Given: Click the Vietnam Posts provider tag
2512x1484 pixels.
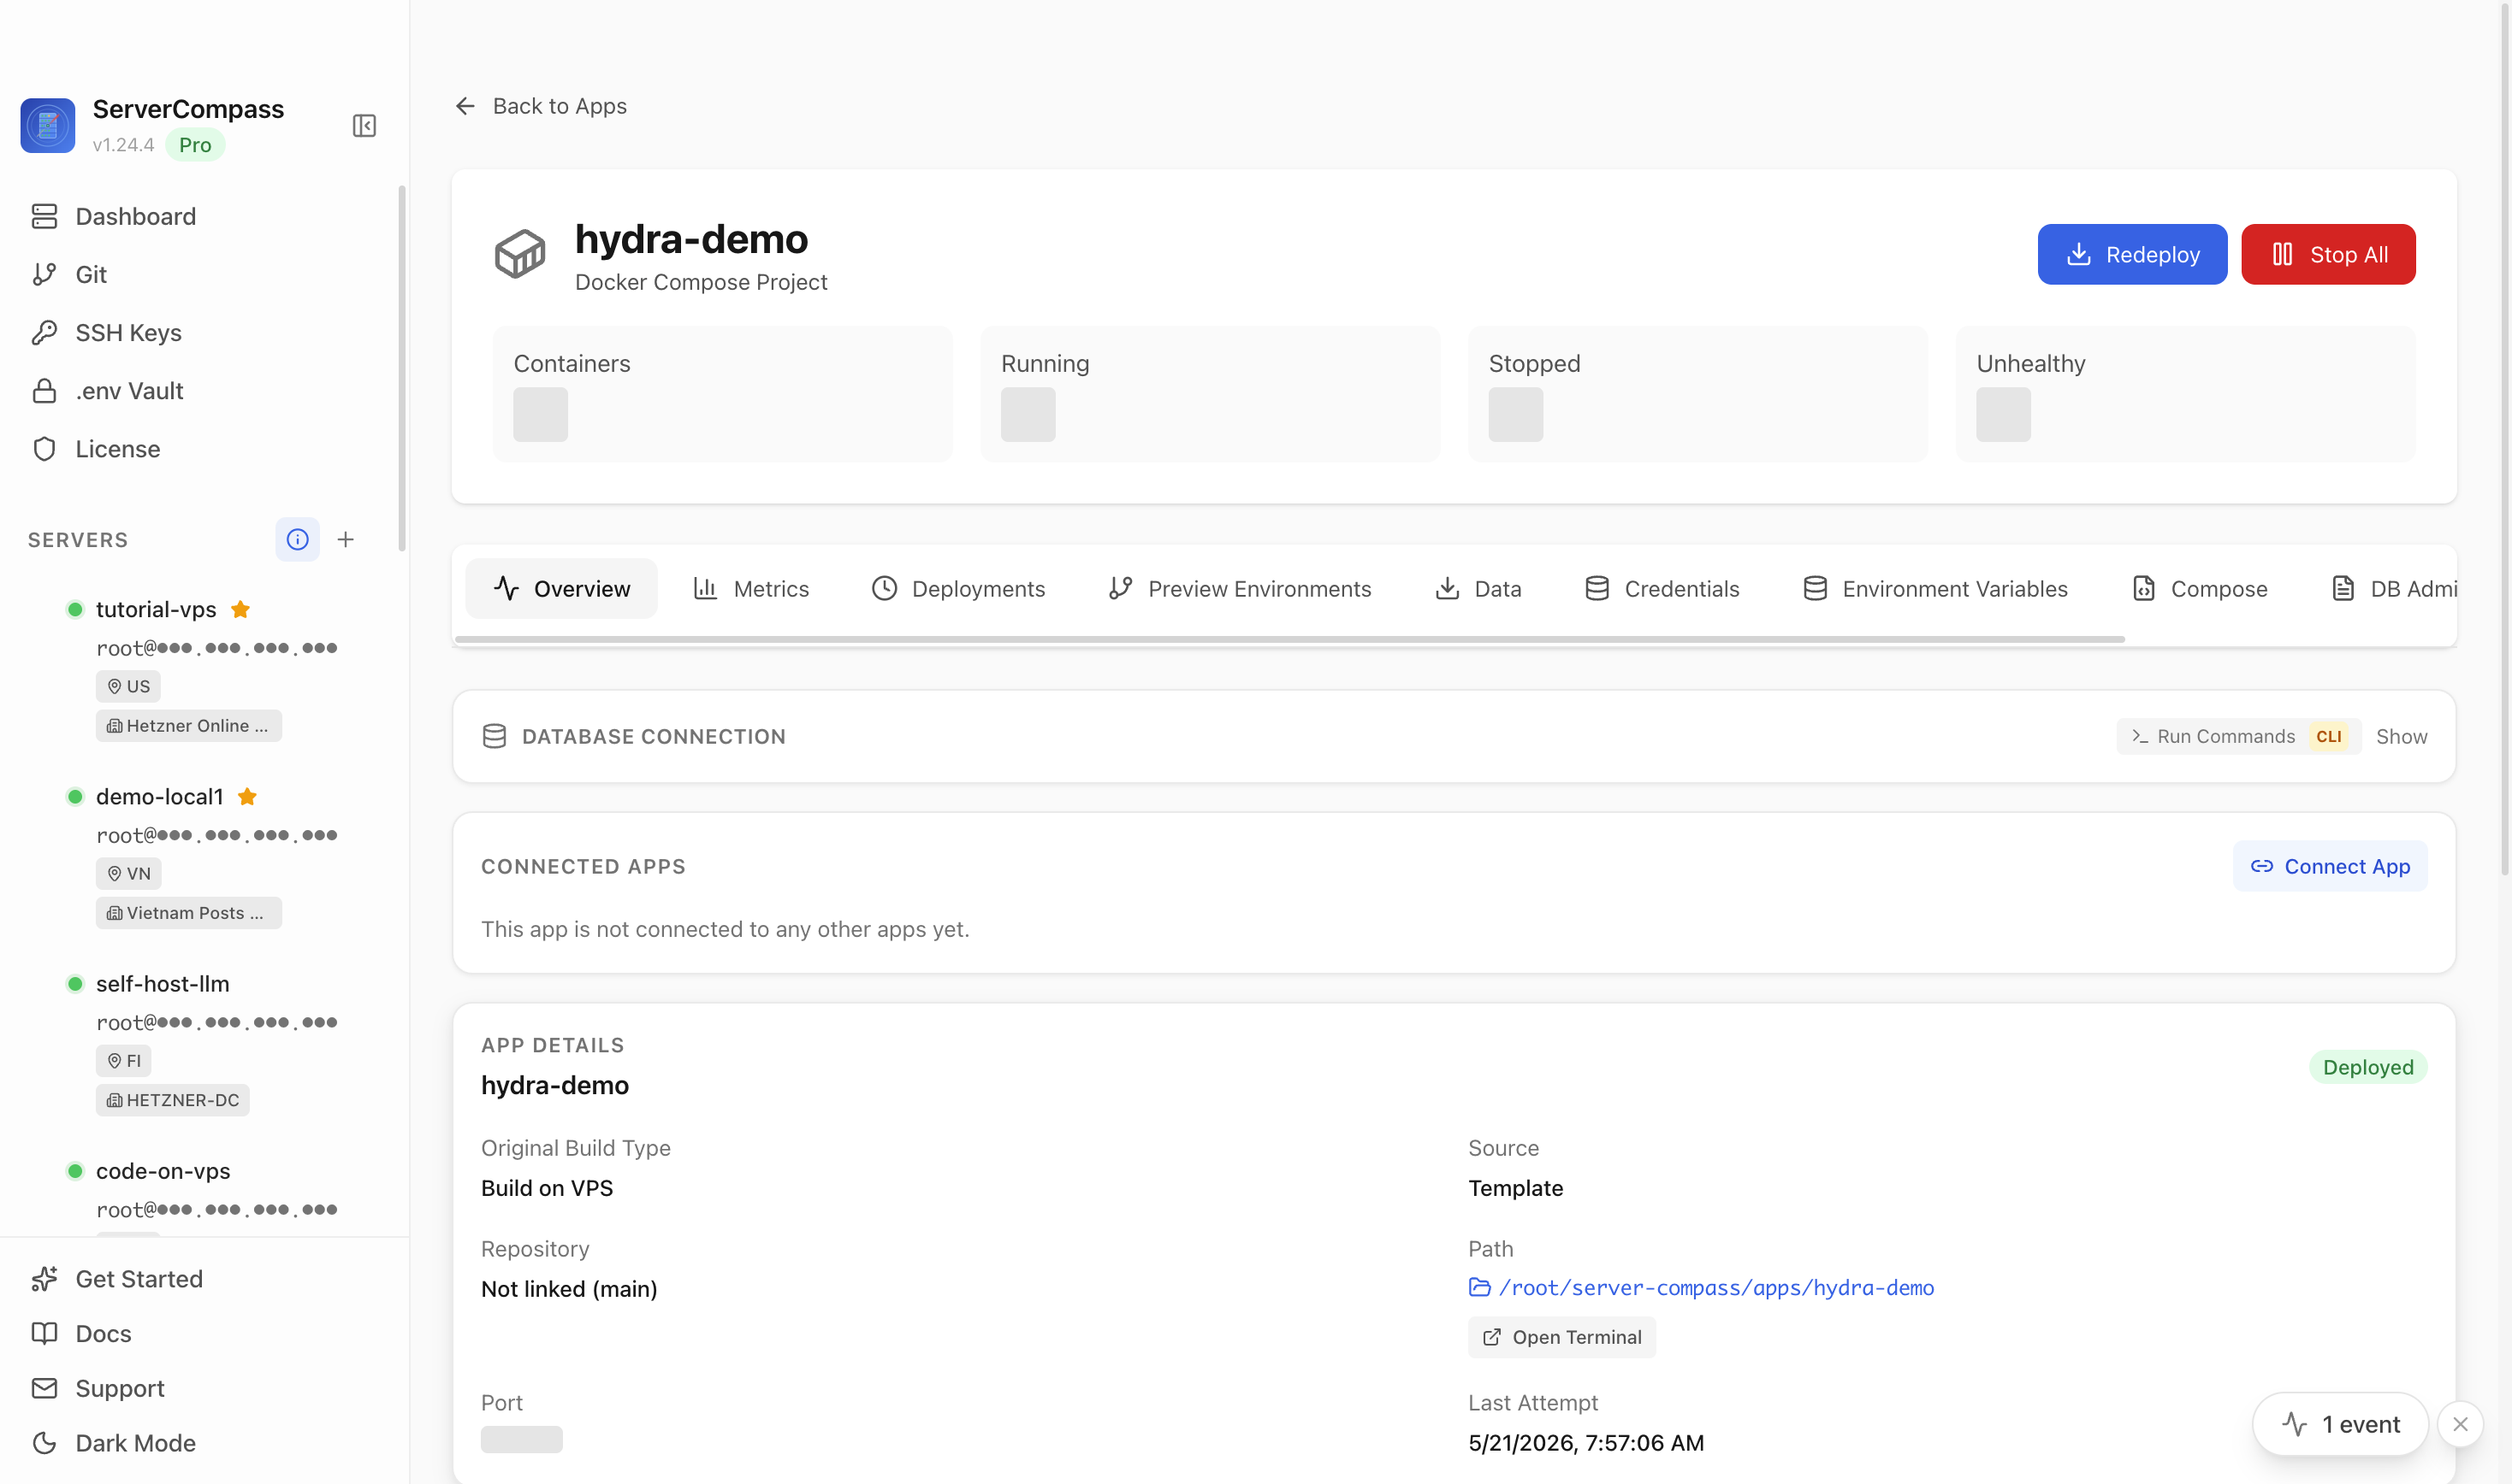Looking at the screenshot, I should click(188, 912).
